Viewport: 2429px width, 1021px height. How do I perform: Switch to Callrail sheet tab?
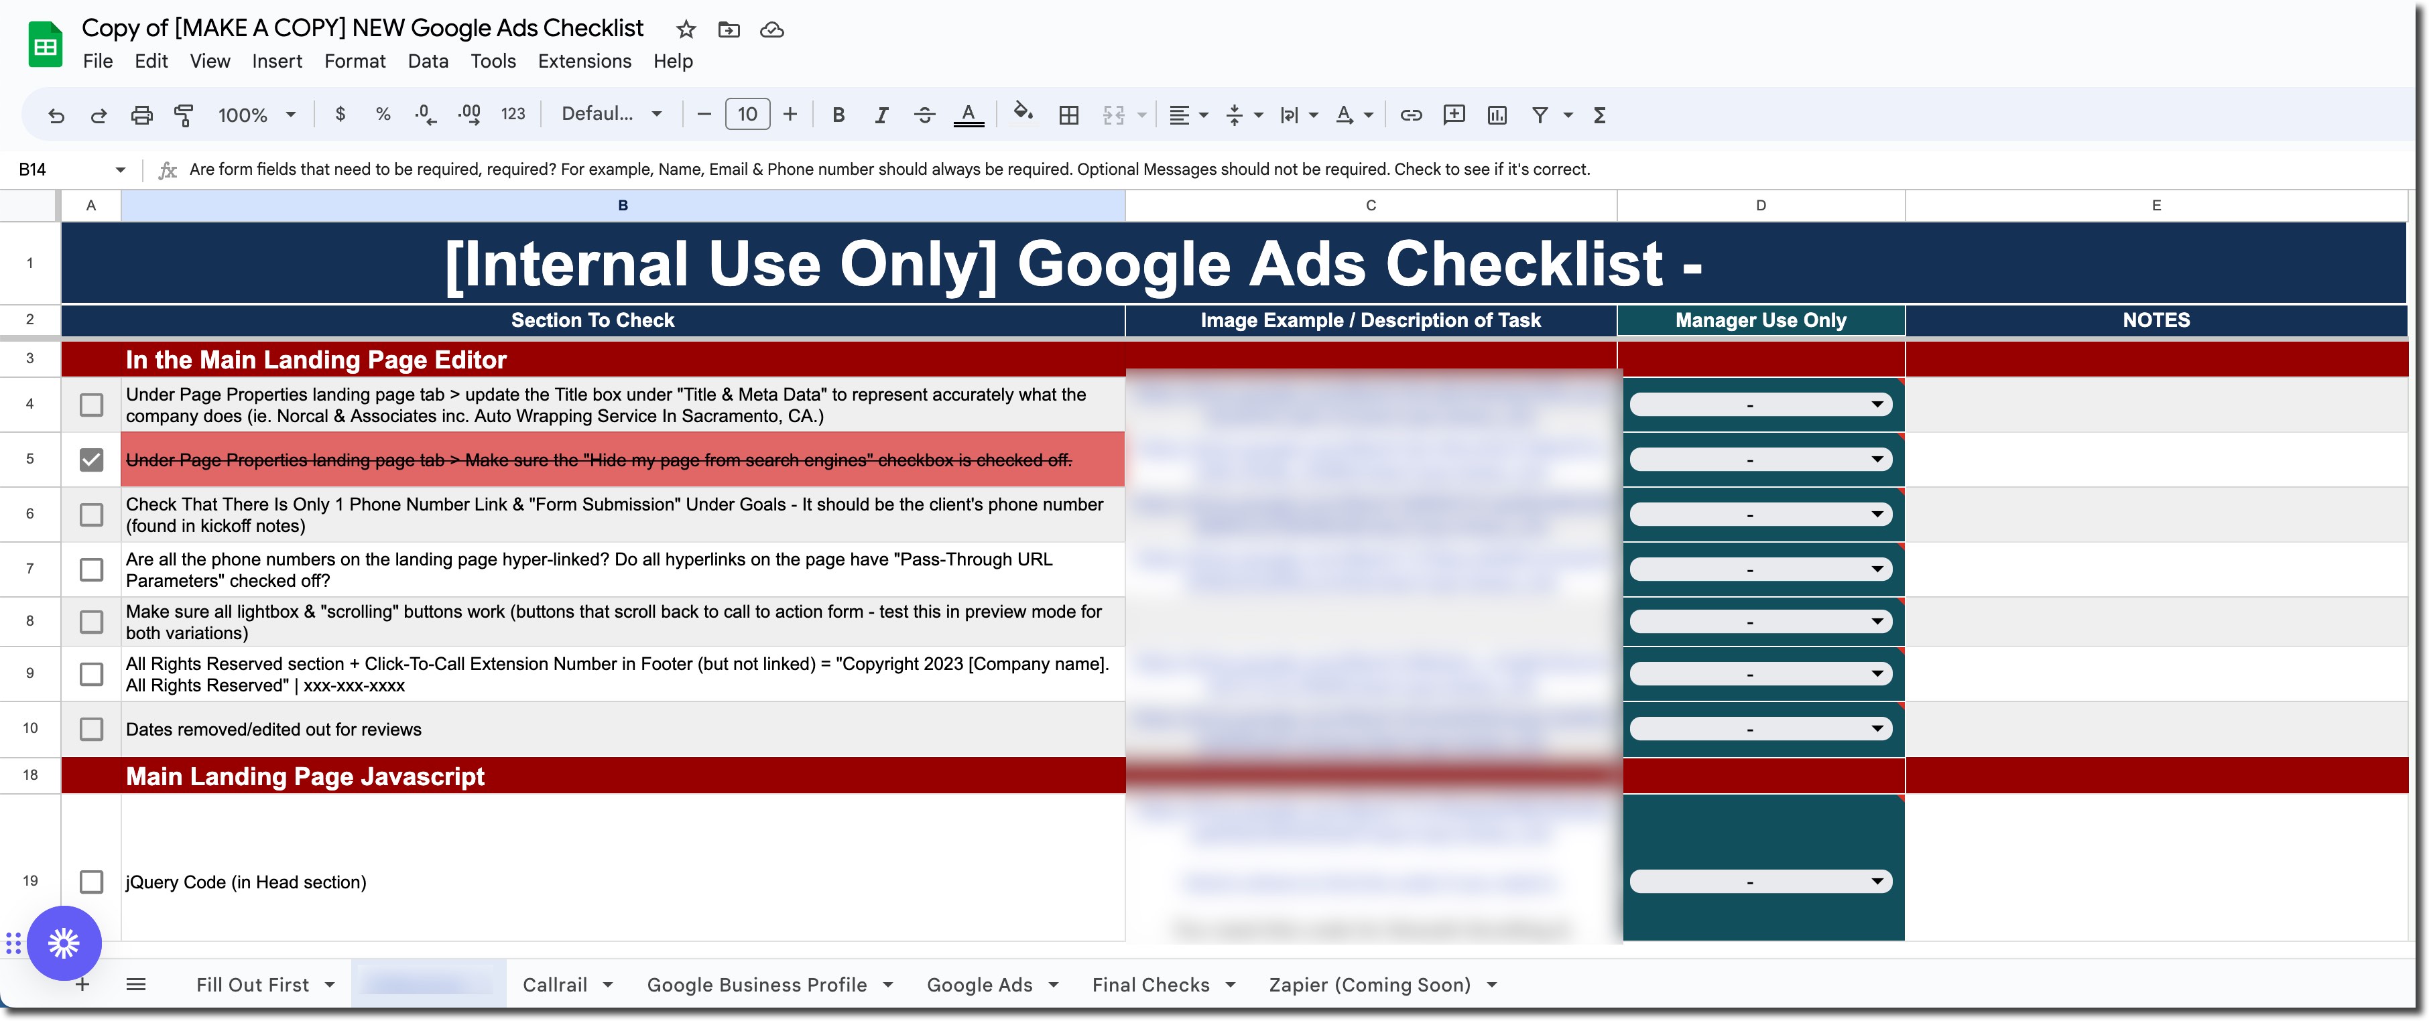(554, 985)
